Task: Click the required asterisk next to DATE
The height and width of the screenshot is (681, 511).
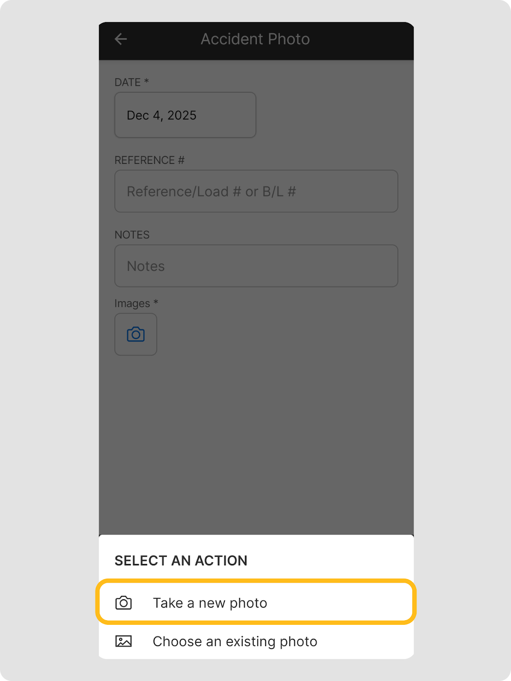Action: tap(146, 81)
